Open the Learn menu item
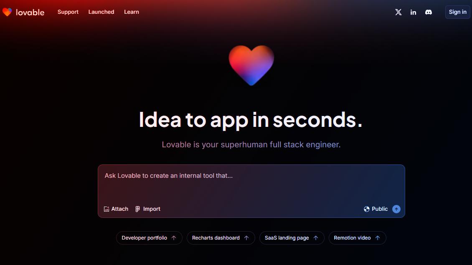Viewport: 472px width, 265px height. [x=132, y=12]
